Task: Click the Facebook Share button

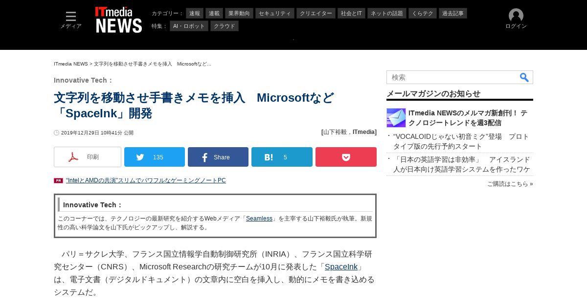Action: (218, 157)
